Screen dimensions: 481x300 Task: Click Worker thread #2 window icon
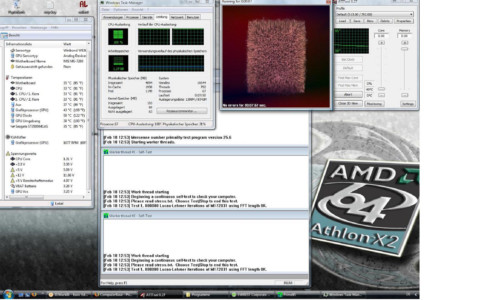click(106, 216)
